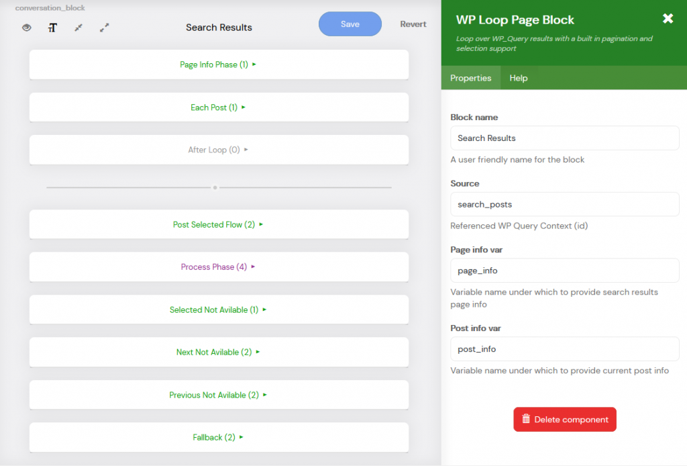Image resolution: width=687 pixels, height=466 pixels.
Task: Expand Fallback (2) section
Action: 219,438
